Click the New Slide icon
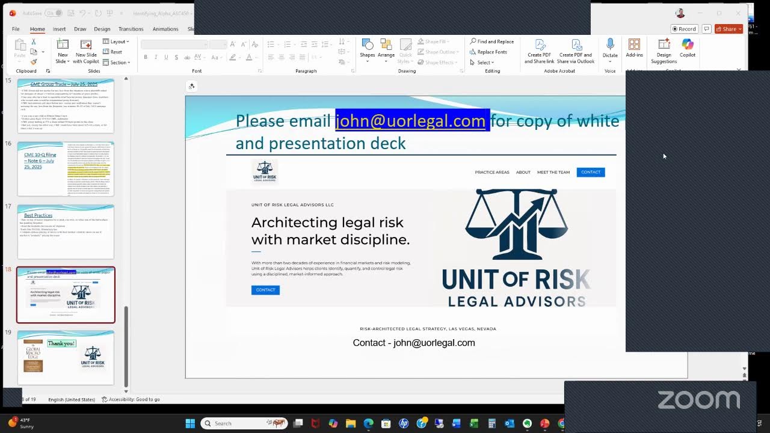The width and height of the screenshot is (770, 433). tap(63, 45)
